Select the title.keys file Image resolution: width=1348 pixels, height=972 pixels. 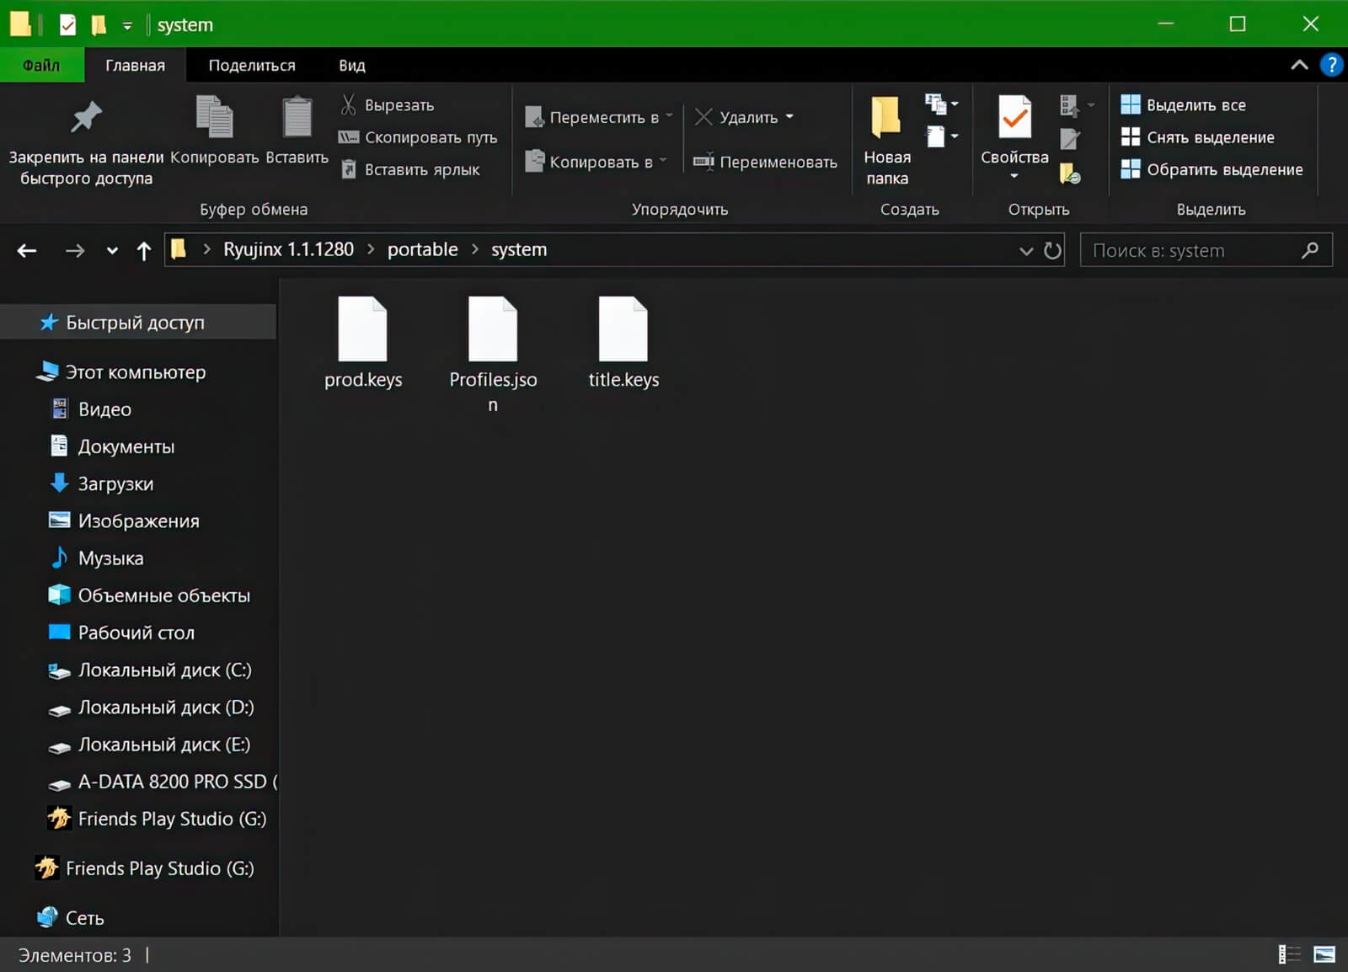point(623,343)
